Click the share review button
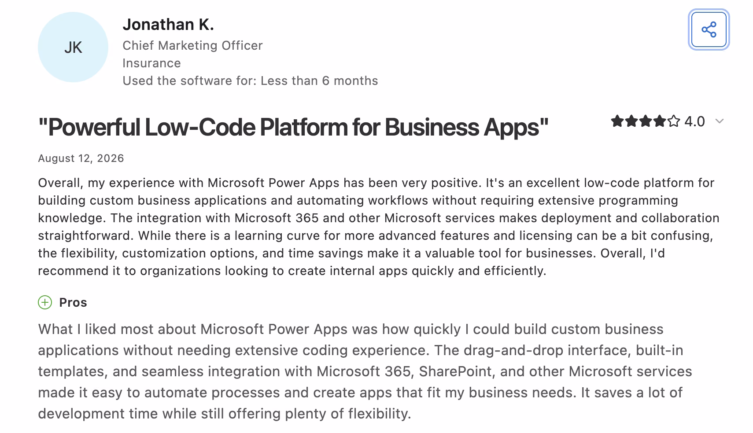The width and height of the screenshot is (753, 433). point(709,29)
